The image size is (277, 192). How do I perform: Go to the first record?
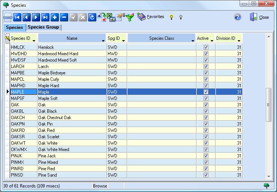[x=17, y=17]
